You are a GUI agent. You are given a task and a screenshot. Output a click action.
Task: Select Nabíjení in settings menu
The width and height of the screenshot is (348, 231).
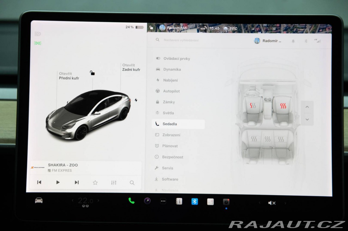pos(170,80)
